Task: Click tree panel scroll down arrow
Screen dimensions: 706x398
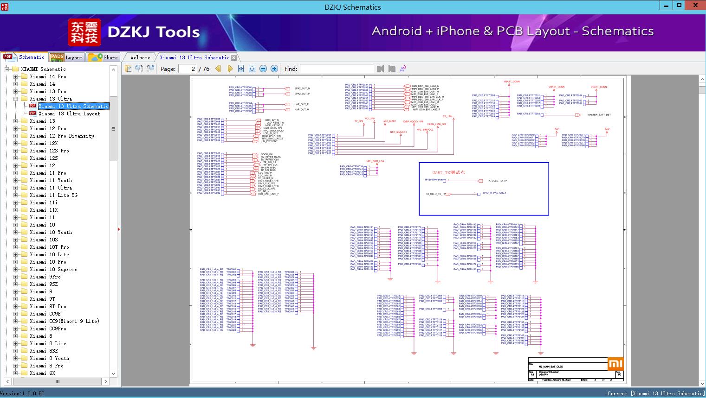Action: tap(113, 373)
